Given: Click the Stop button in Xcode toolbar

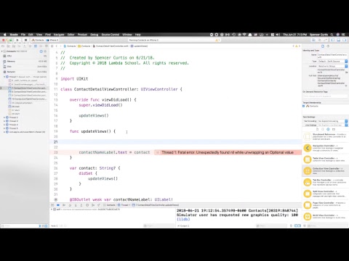Looking at the screenshot, I should pyautogui.click(x=25, y=40).
